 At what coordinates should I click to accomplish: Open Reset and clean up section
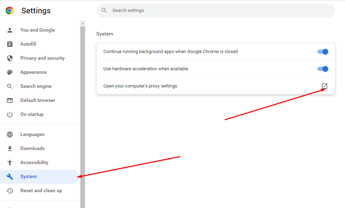[x=40, y=190]
